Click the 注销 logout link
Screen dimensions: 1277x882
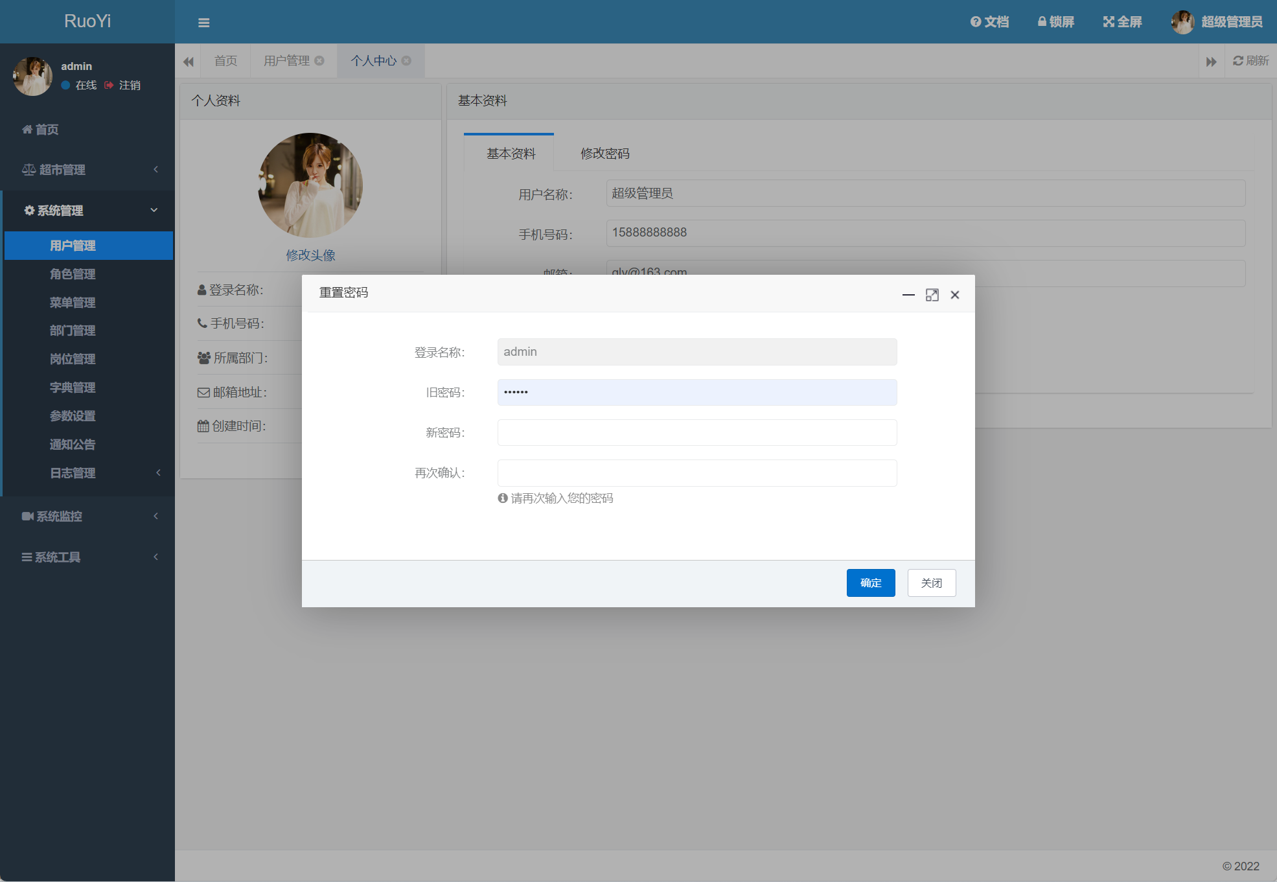coord(129,86)
